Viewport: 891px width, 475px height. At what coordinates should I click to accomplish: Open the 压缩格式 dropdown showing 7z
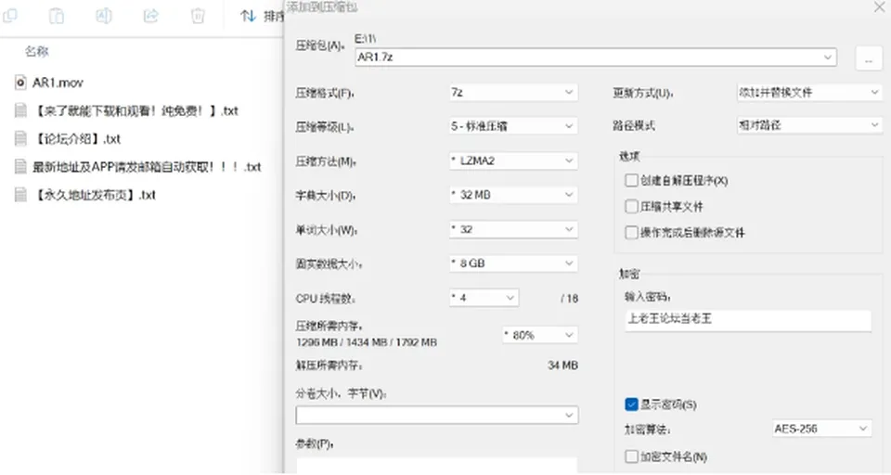click(x=513, y=92)
